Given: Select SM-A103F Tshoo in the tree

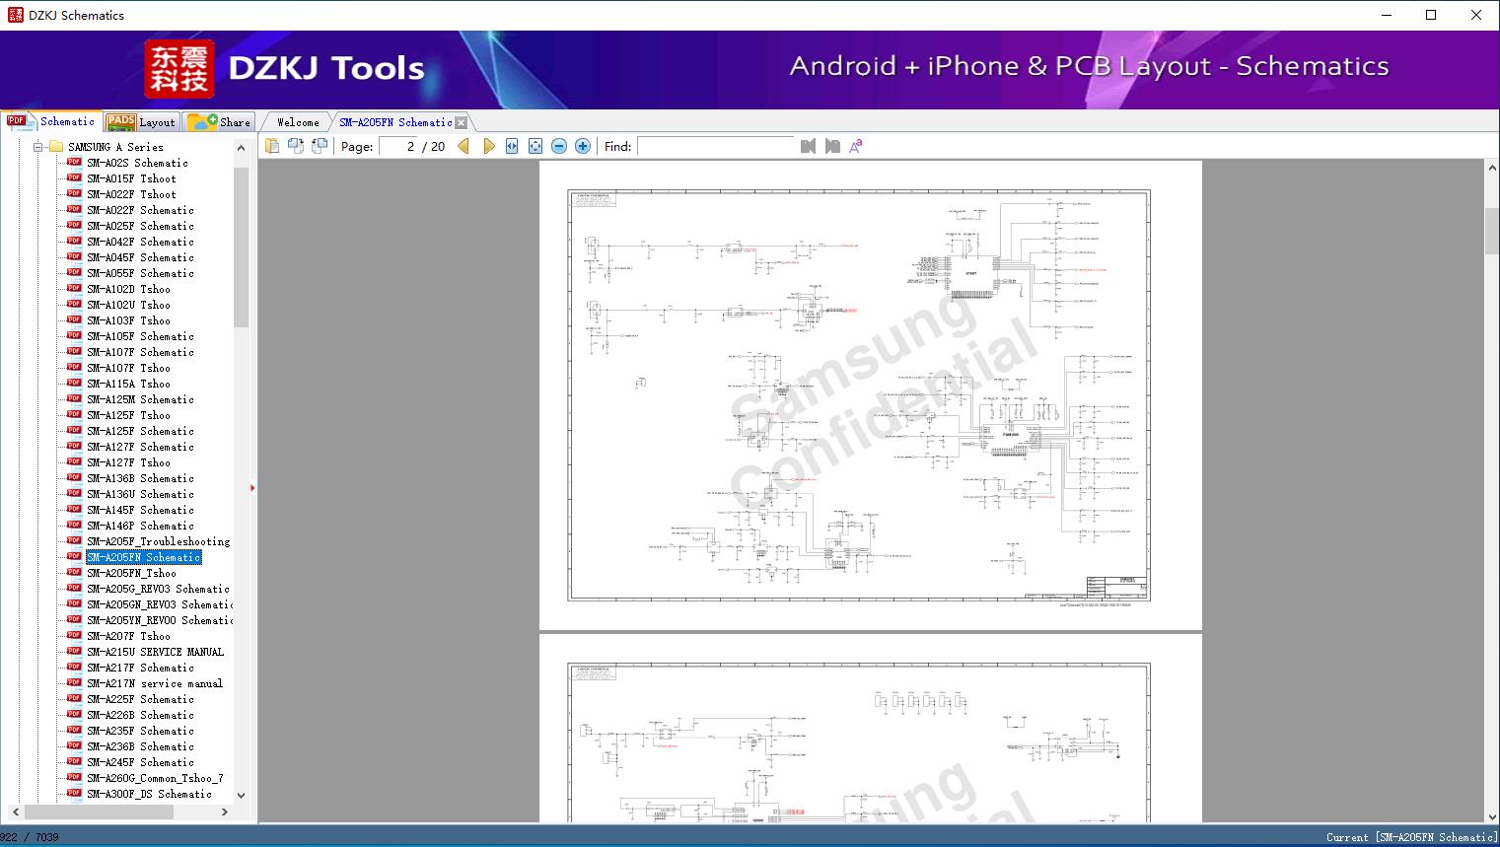Looking at the screenshot, I should click(128, 320).
